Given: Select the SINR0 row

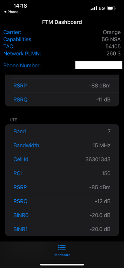Looking at the screenshot, I should coord(62,215).
